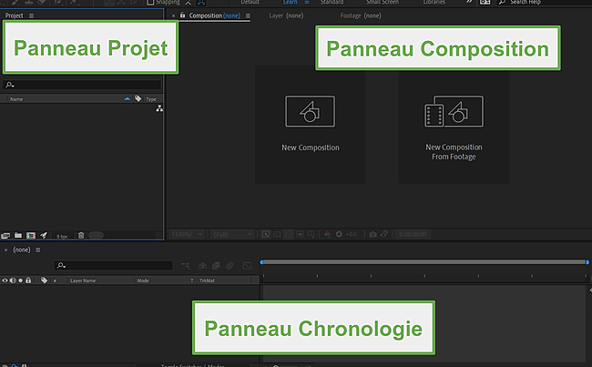
Task: Select the Composition (none) tab
Action: 214,15
